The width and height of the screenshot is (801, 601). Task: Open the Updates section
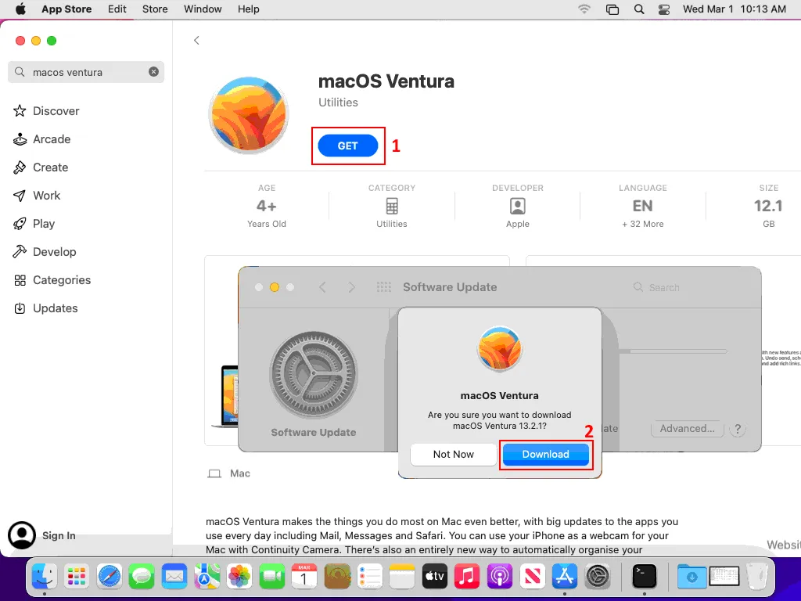[55, 308]
